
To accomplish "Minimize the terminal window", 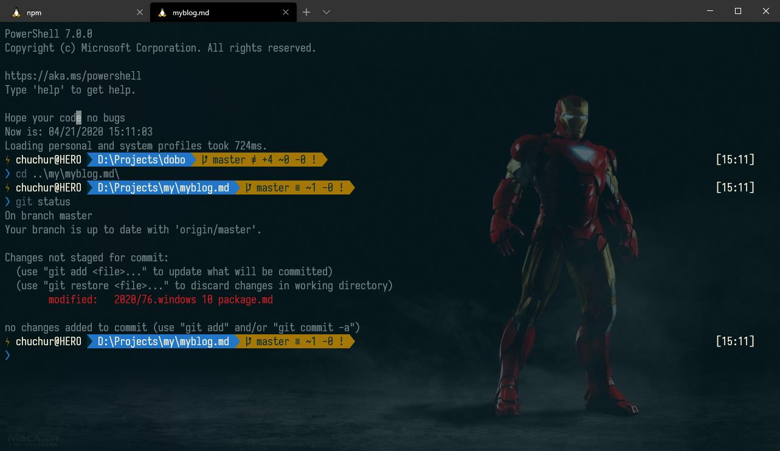I will pos(710,11).
